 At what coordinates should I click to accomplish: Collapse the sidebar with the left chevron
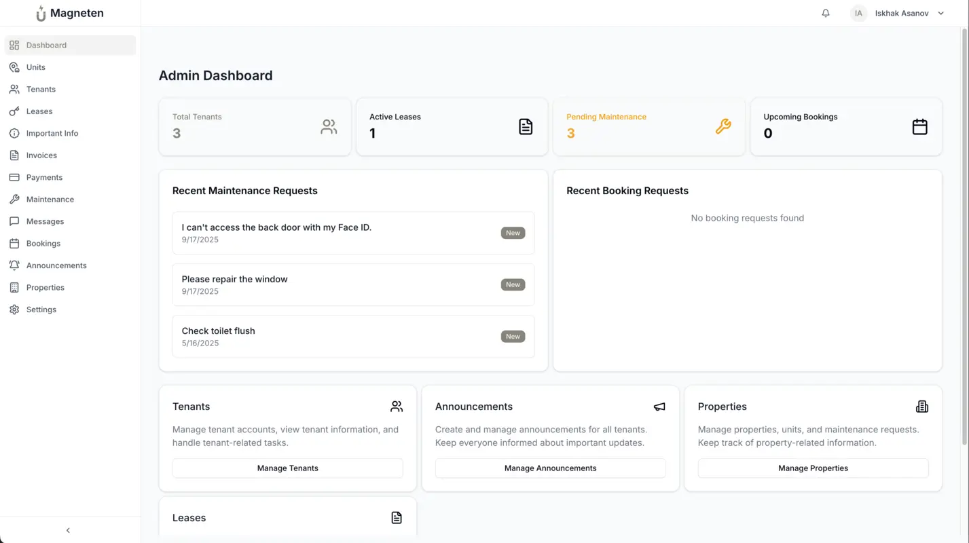tap(68, 530)
